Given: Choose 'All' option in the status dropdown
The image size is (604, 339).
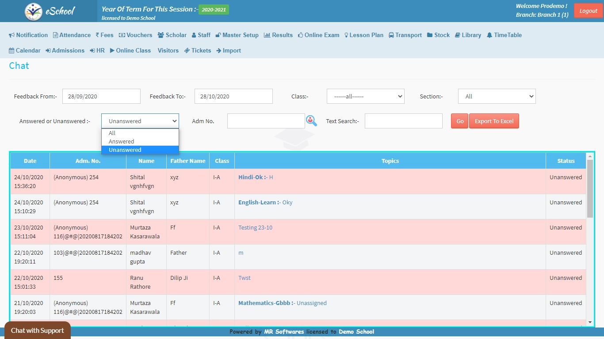Looking at the screenshot, I should (112, 133).
